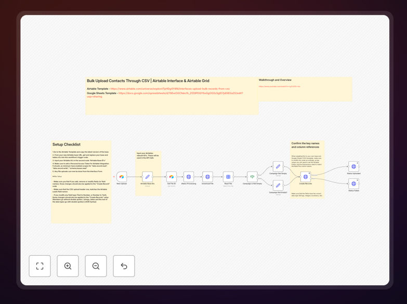The width and height of the screenshot is (407, 304).
Task: Select the Campaign Is Not Empty switch node
Action: pyautogui.click(x=252, y=177)
